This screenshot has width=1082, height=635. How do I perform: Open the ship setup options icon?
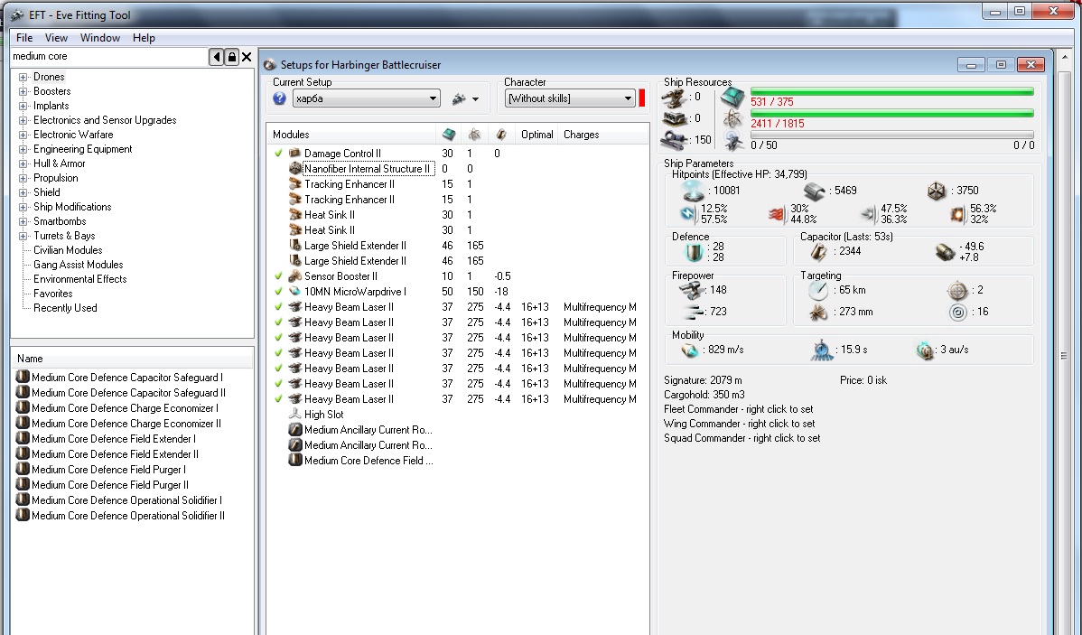click(x=459, y=98)
